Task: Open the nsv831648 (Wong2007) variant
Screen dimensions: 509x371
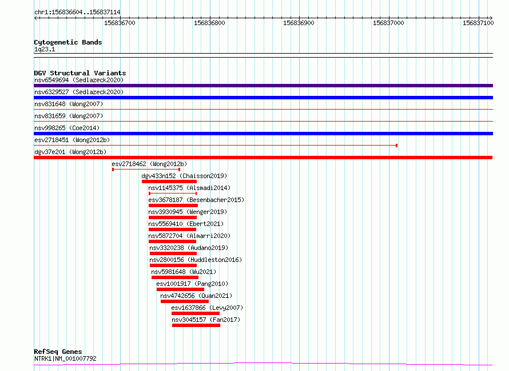Action: [x=69, y=104]
